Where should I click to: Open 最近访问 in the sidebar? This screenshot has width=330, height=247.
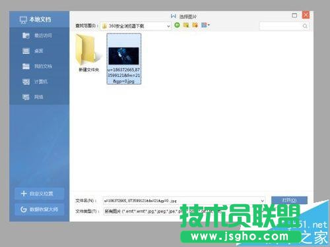point(38,36)
